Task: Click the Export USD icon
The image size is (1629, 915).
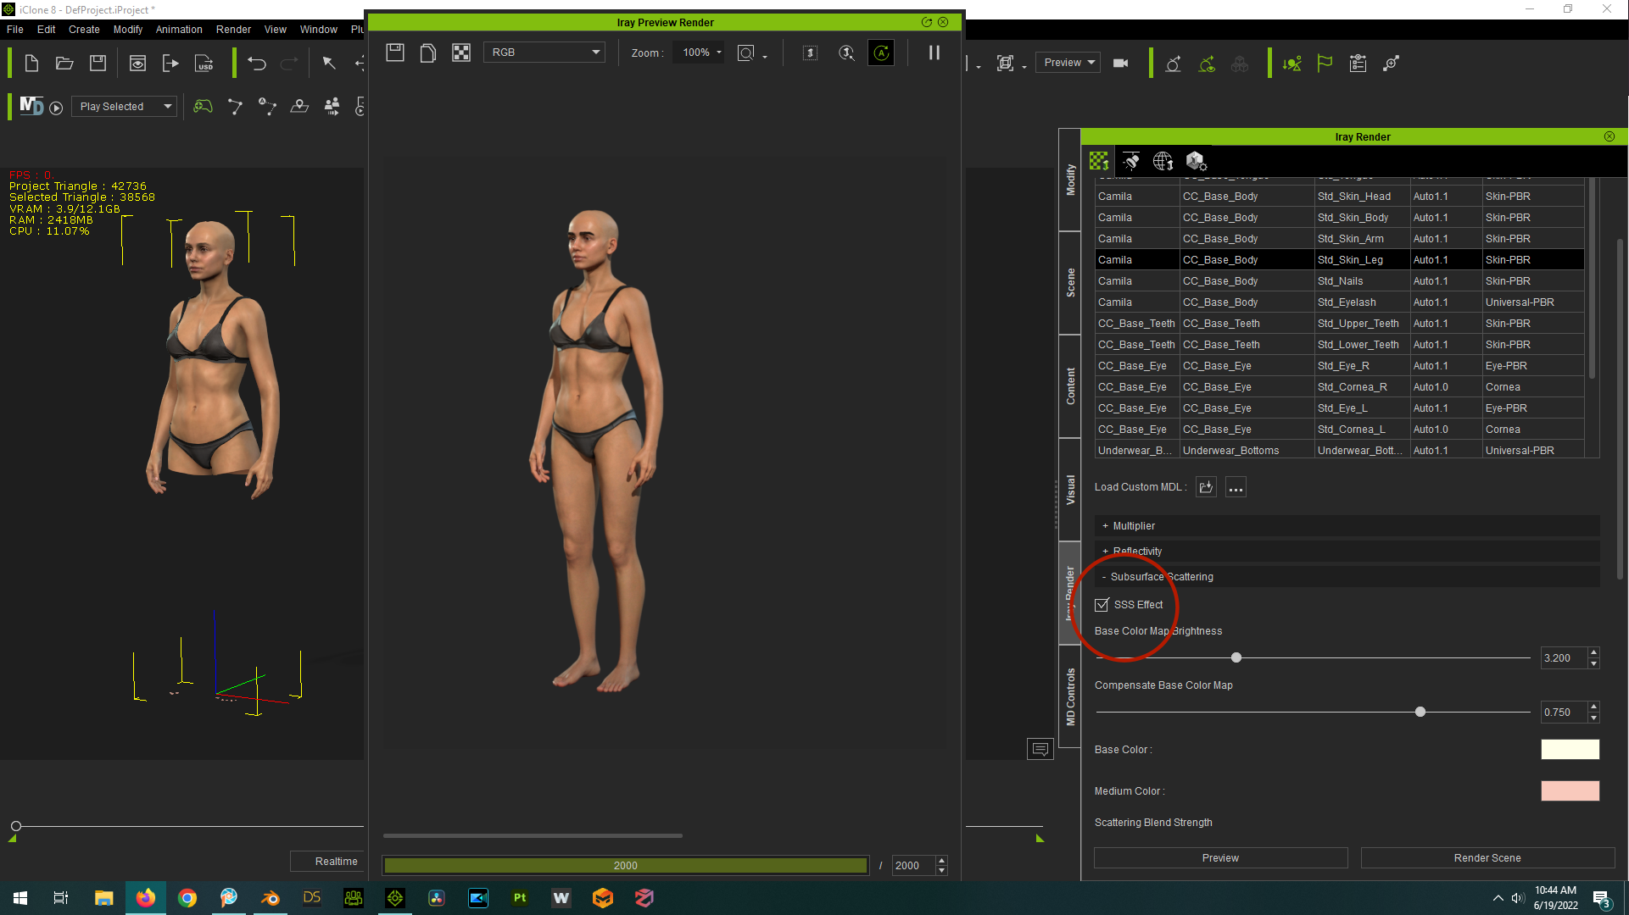Action: click(204, 63)
